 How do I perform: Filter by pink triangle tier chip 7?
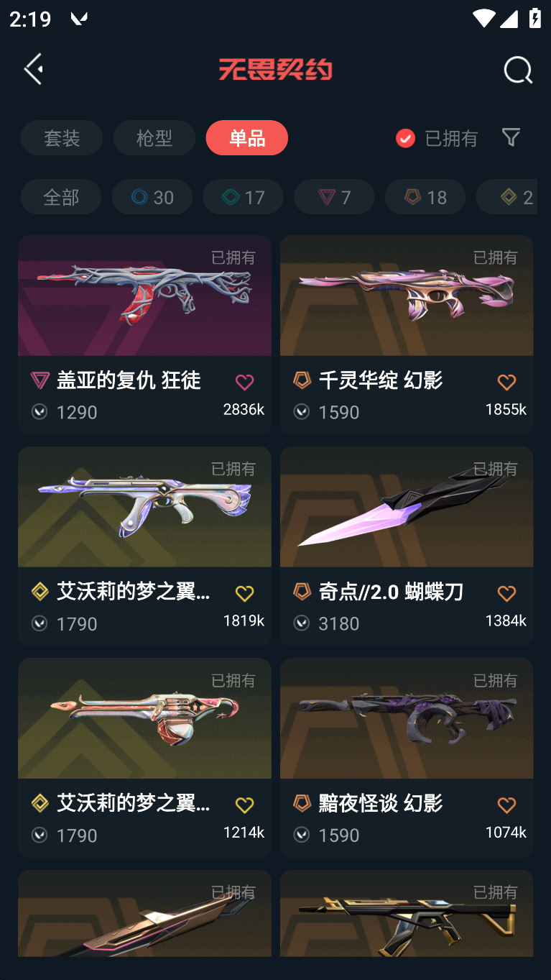click(x=334, y=196)
